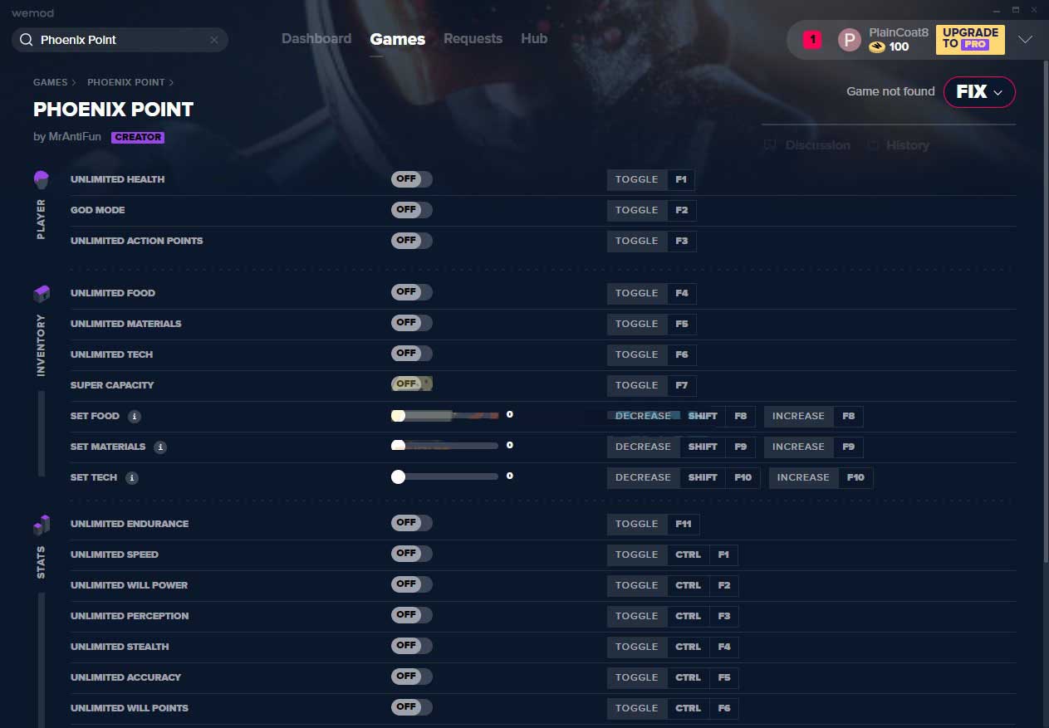This screenshot has width=1049, height=728.
Task: Click the Inventory category icon
Action: coord(41,294)
